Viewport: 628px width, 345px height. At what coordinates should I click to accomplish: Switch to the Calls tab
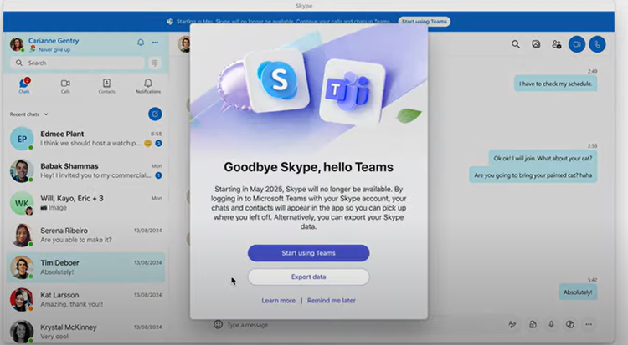(x=65, y=86)
